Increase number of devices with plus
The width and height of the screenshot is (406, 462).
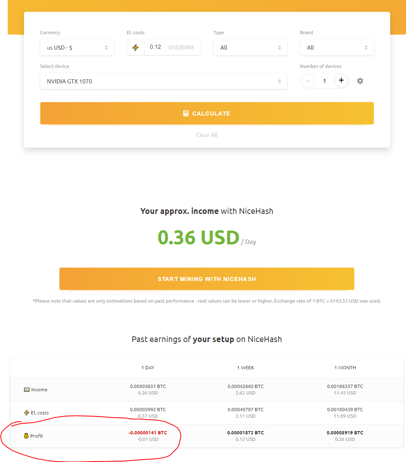[341, 81]
